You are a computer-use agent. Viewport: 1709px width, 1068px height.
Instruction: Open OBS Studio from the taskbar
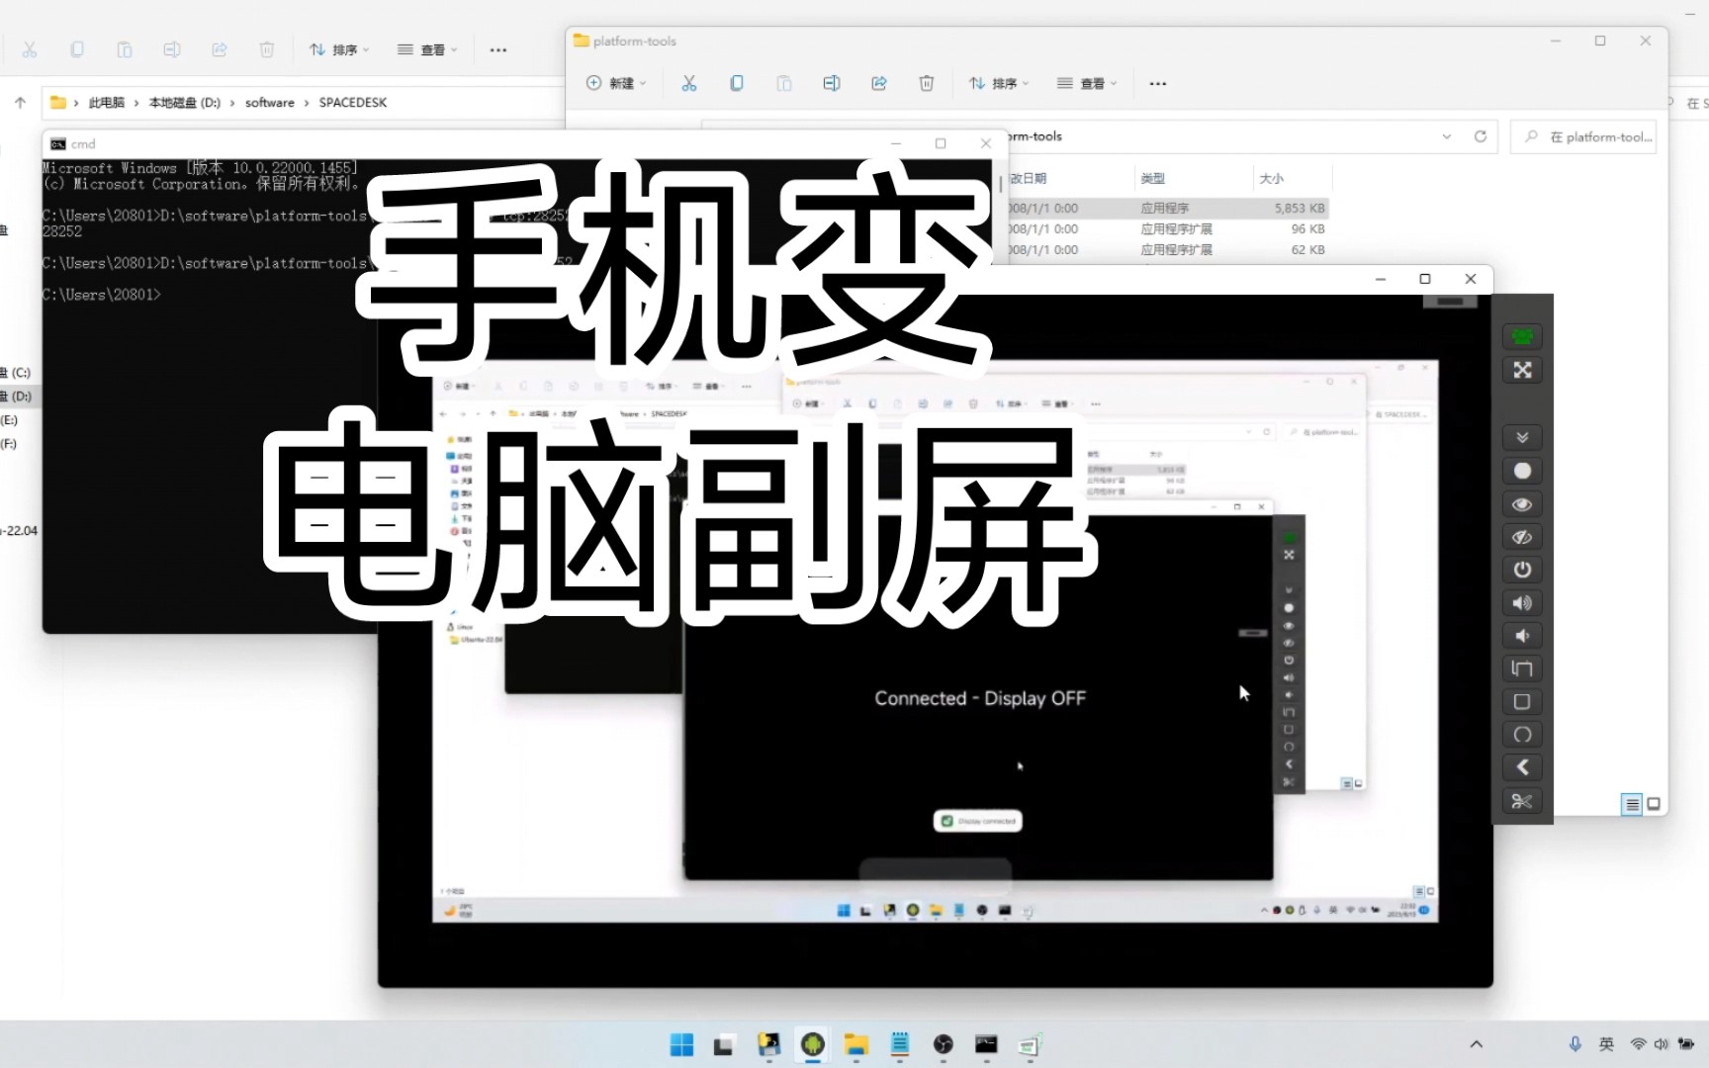(944, 1044)
